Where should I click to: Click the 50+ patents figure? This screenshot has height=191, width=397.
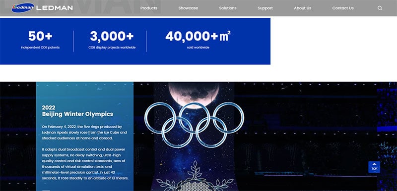40,36
